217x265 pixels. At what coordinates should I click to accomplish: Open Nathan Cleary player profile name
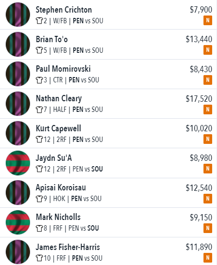(x=59, y=99)
